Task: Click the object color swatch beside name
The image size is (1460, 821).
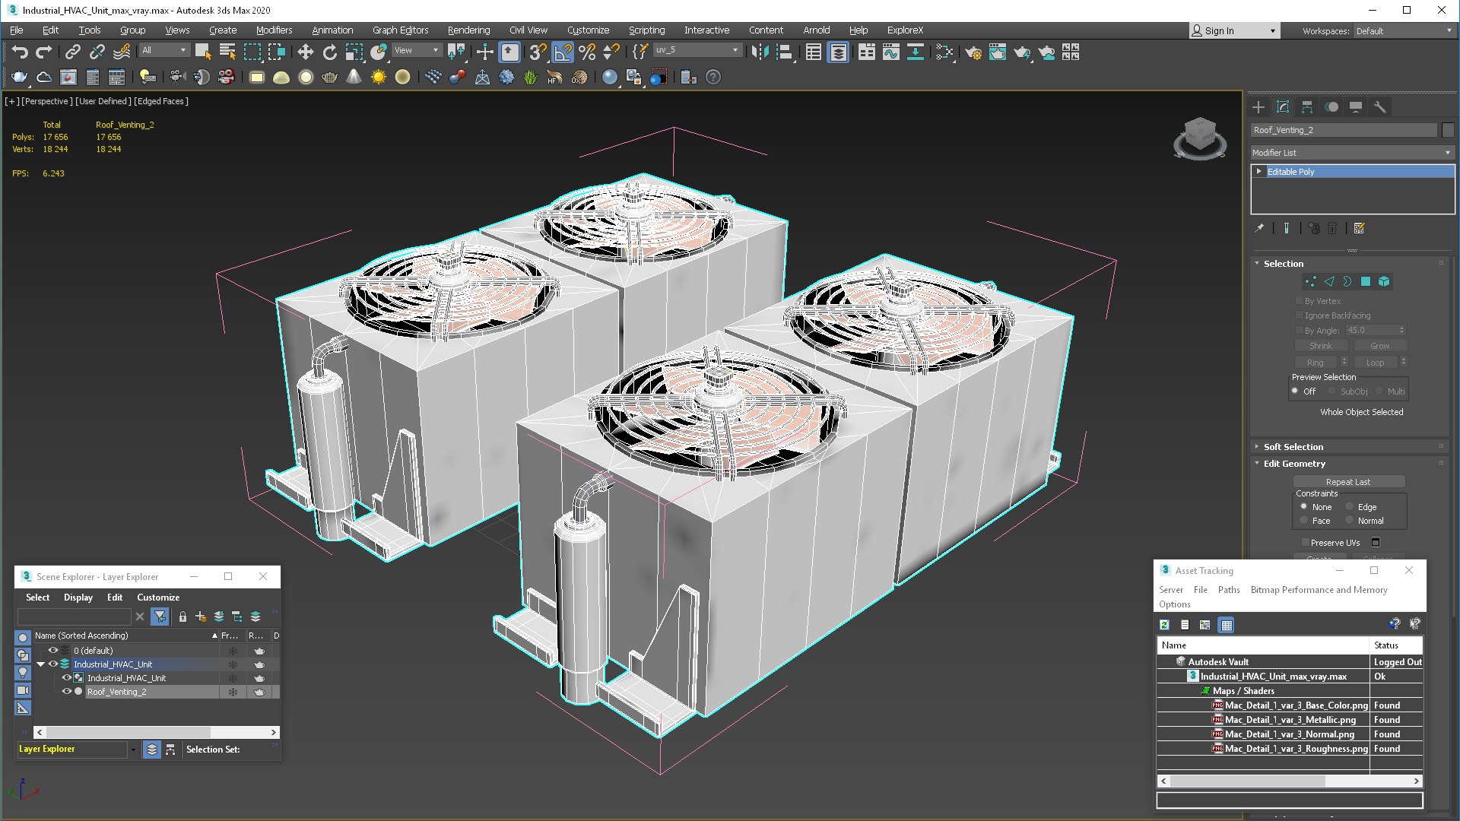Action: (1448, 130)
